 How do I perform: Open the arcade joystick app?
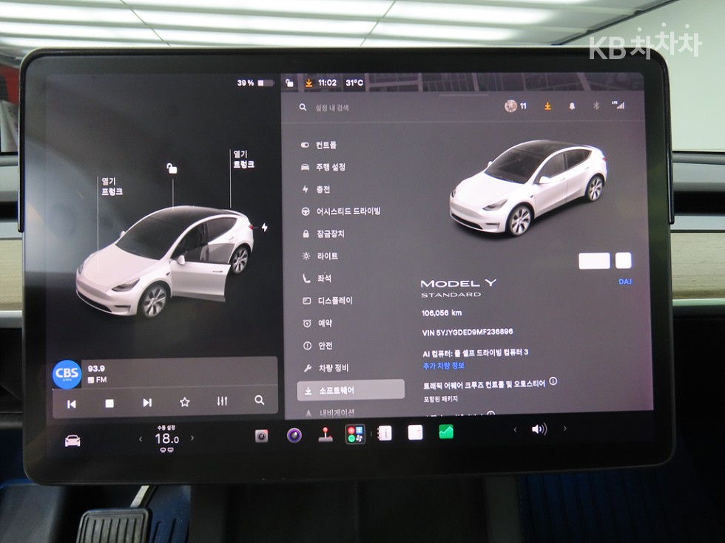pyautogui.click(x=326, y=435)
